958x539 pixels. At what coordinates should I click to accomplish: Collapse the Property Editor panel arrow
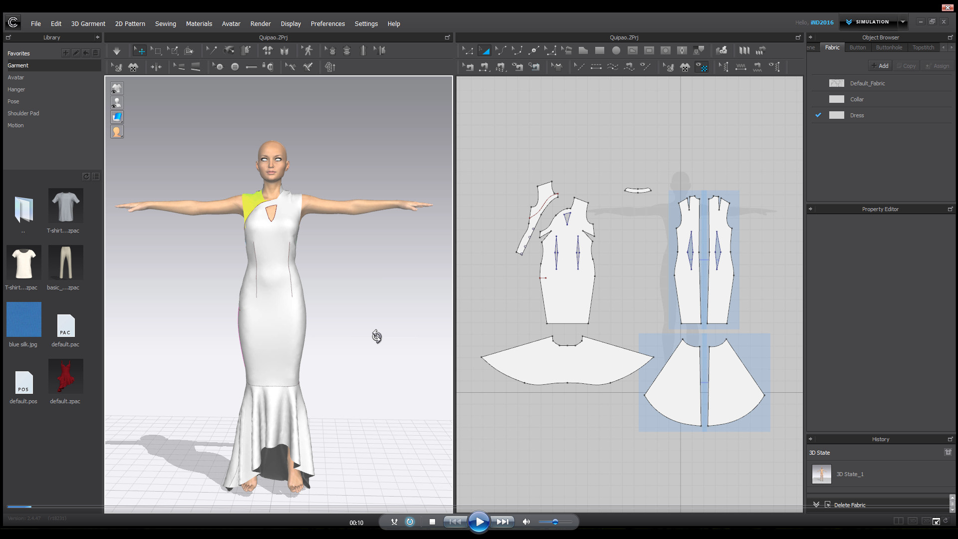pyautogui.click(x=810, y=209)
